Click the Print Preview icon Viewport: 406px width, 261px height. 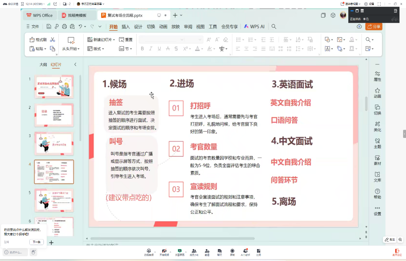point(72,26)
